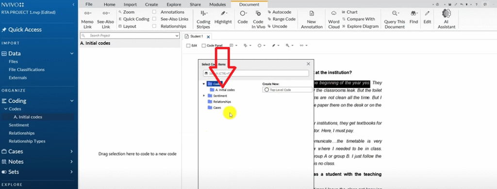Toggle the Annotations checkbox
Screen dimensions: 497x189
[154, 12]
